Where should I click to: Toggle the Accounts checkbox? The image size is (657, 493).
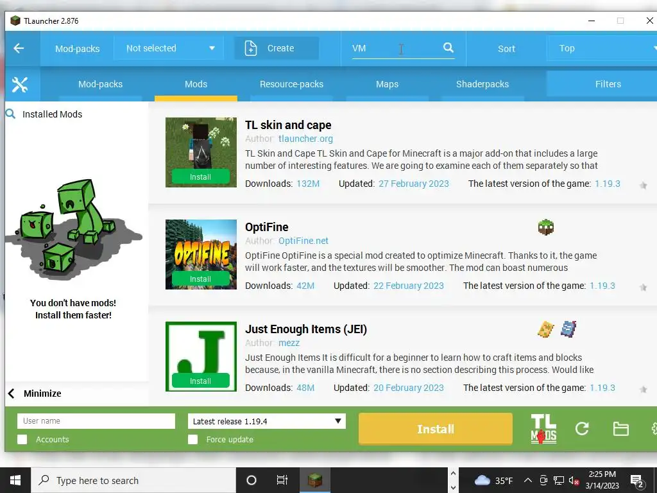pyautogui.click(x=22, y=439)
